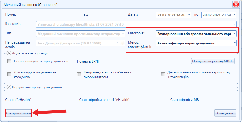Viewport: 242px width, 122px height.
Task: Toggle Діагностовано алкогольну/наркотичну інтоксикацію checkbox
Action: (x=163, y=74)
